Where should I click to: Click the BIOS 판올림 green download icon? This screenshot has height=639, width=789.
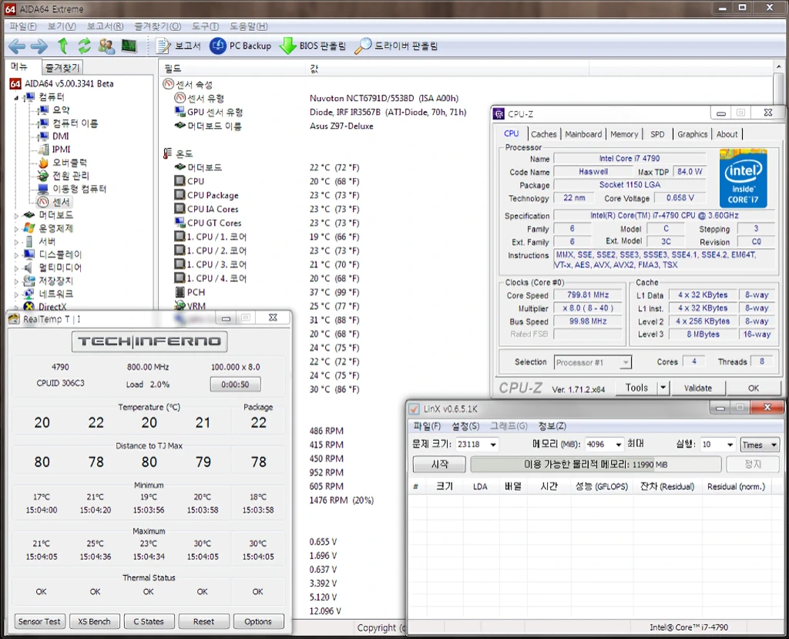pyautogui.click(x=287, y=46)
